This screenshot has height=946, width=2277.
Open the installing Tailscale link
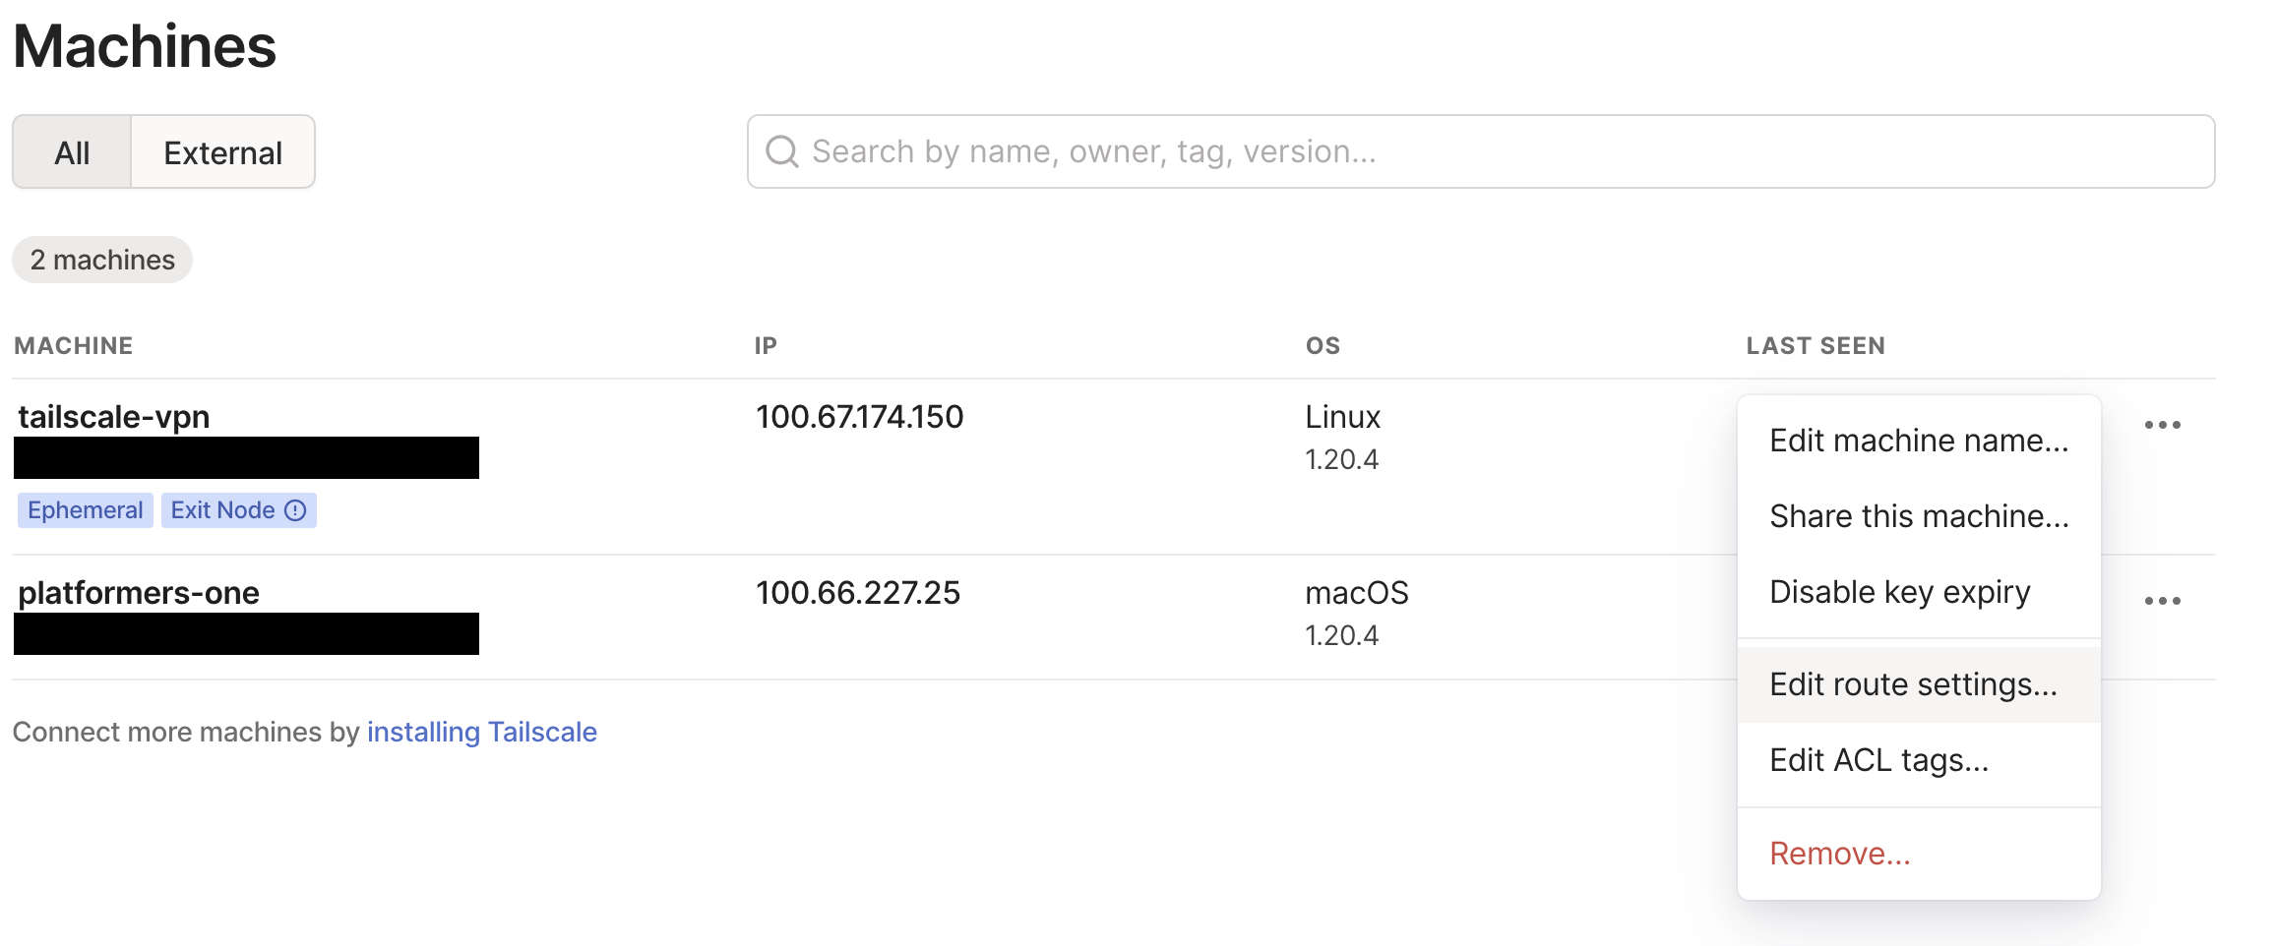coord(482,732)
